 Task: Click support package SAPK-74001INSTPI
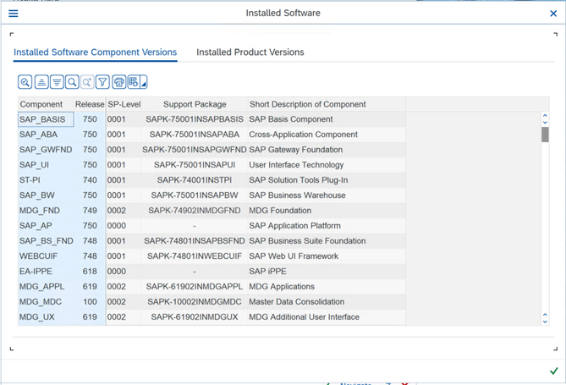tap(195, 180)
